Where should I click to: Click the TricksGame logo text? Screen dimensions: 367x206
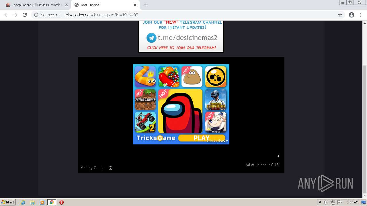click(156, 138)
